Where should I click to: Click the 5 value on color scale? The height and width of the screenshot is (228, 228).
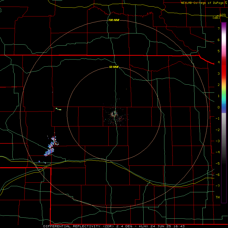click(x=219, y=51)
